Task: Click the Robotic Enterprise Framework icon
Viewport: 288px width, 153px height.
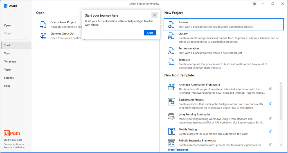Action: click(171, 143)
